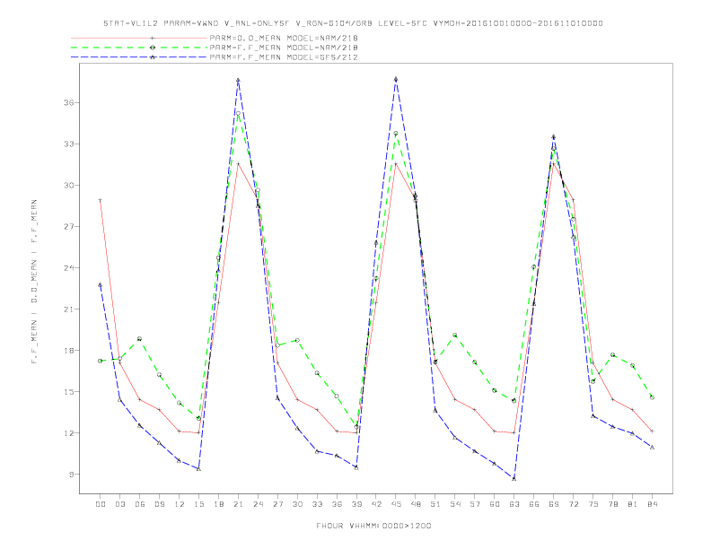Viewport: 711px width, 549px height.
Task: Select legend entry PARM=F.F_MEAN MODEL=NAM/218
Action: point(284,48)
